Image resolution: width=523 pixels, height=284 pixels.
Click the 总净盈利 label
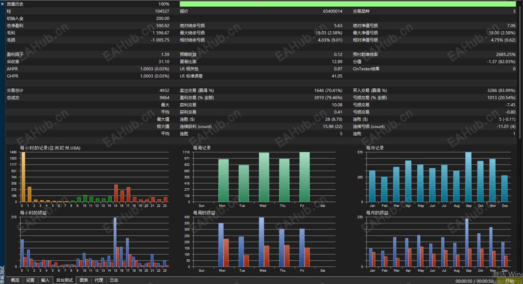point(15,26)
